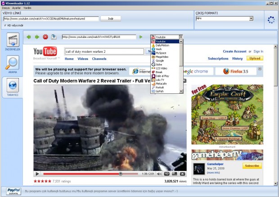The image size is (279, 197).
Task: Open the YouTube Channels link
Action: coord(99,59)
